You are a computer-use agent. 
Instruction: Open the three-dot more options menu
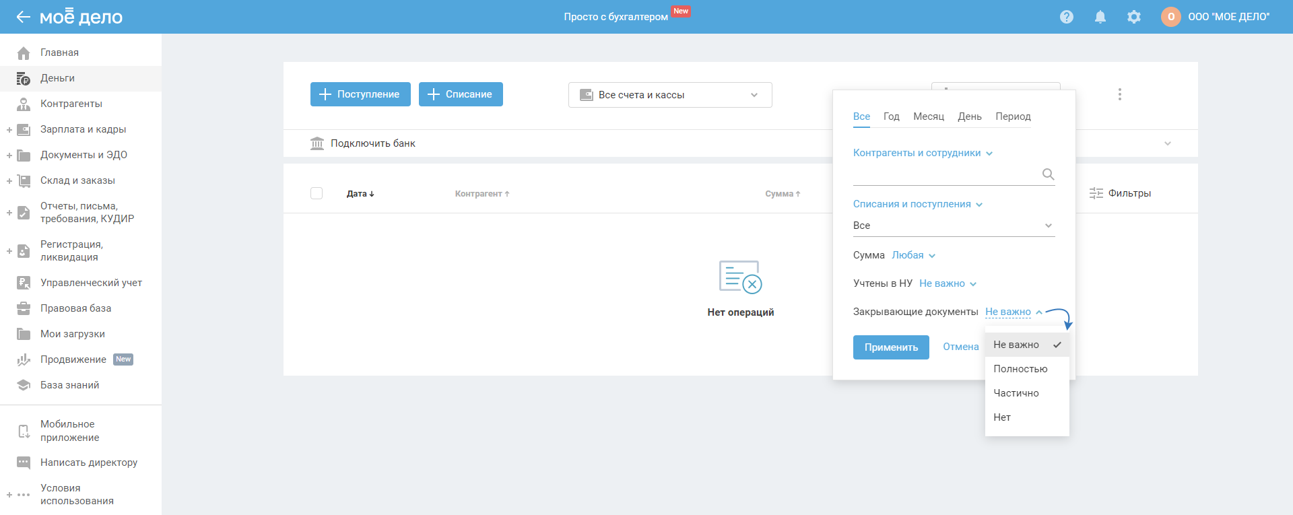(x=1120, y=94)
